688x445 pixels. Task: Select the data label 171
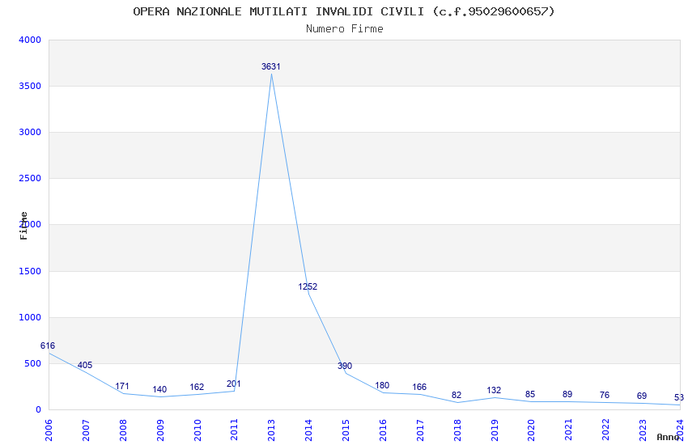coord(122,386)
